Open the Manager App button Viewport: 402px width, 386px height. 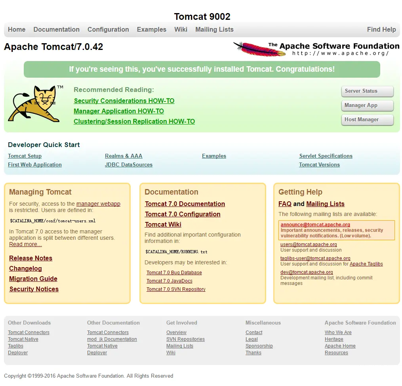(x=368, y=105)
